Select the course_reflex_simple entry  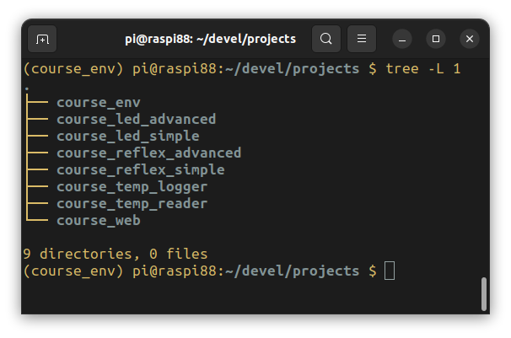(x=140, y=170)
